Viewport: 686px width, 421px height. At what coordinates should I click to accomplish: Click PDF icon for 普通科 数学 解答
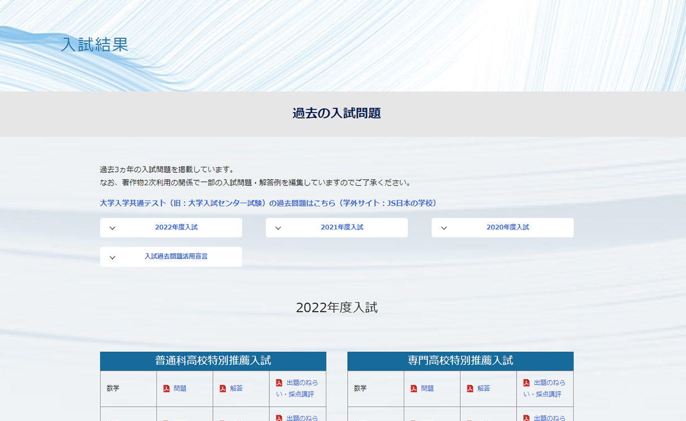click(x=222, y=389)
